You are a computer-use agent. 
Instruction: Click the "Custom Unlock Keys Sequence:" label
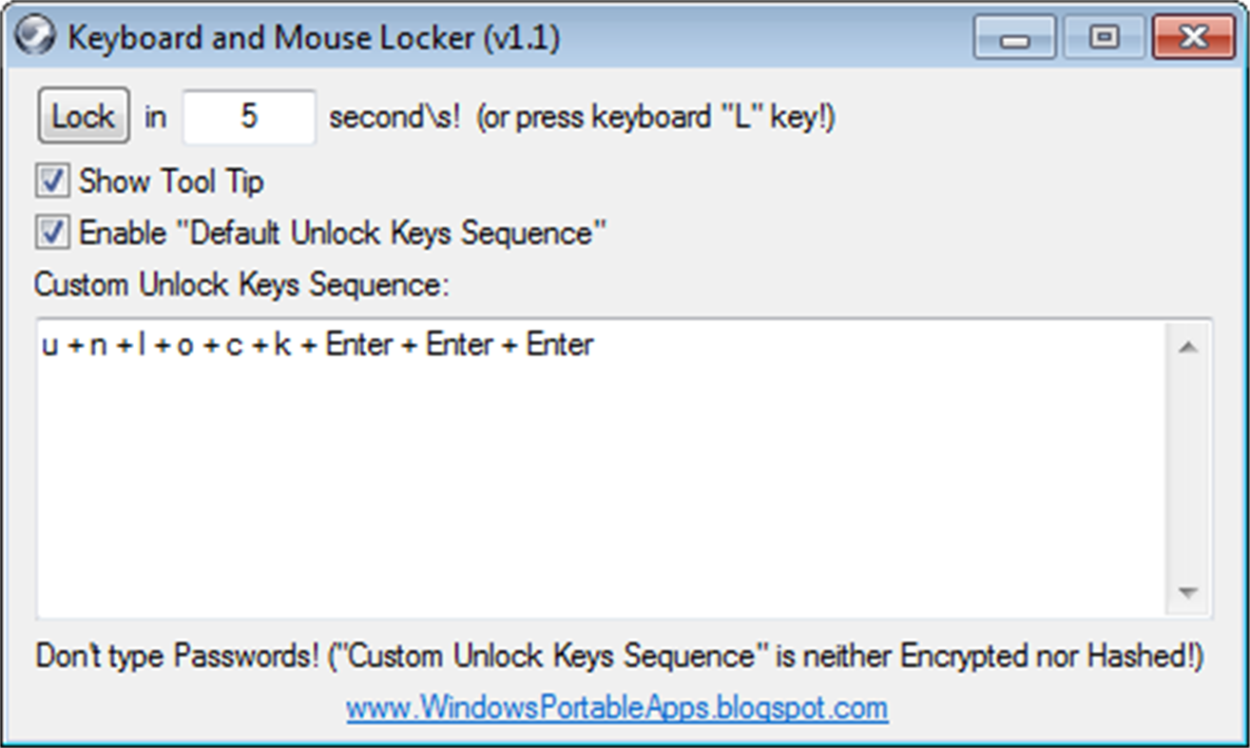[241, 285]
